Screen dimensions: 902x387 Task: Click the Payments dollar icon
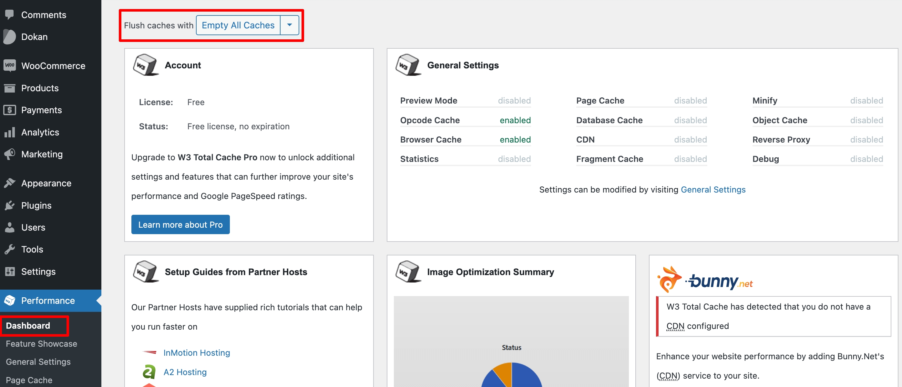pos(9,110)
